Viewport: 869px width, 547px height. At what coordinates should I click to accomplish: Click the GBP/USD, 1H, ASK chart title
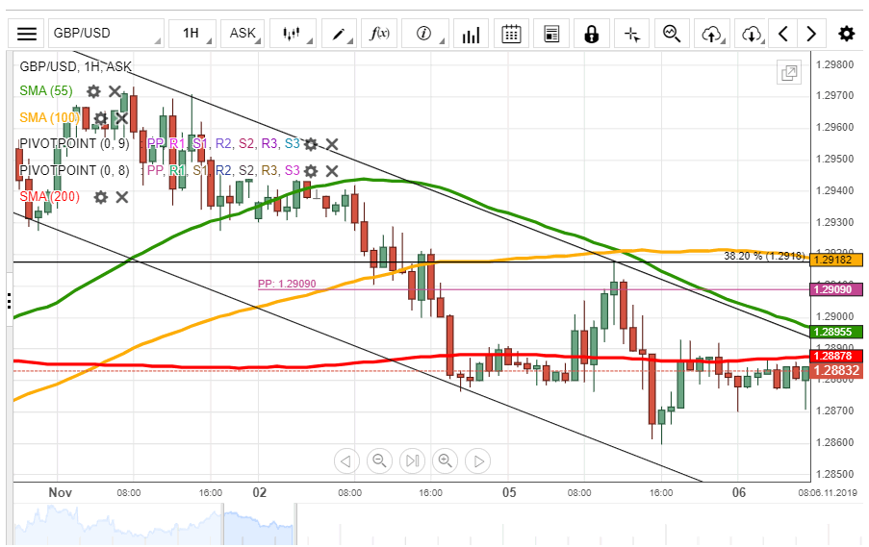pos(75,66)
